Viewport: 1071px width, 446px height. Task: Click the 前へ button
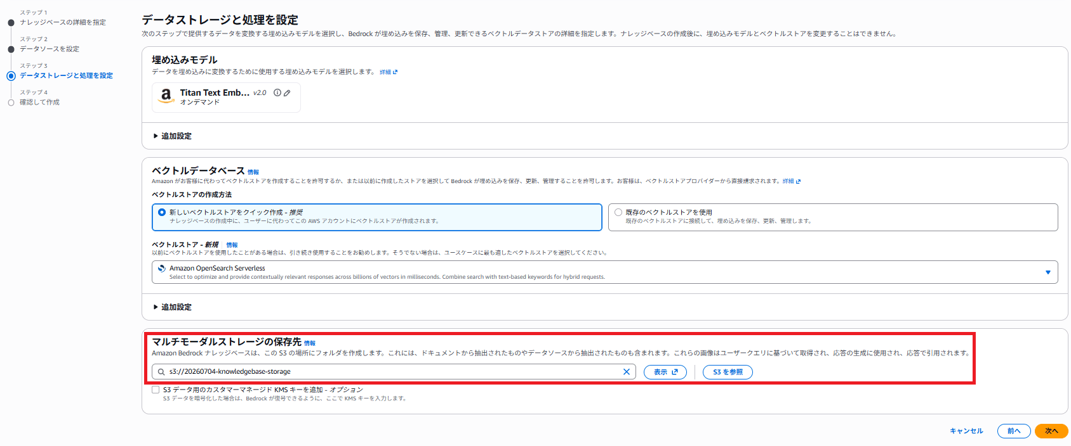(1014, 431)
